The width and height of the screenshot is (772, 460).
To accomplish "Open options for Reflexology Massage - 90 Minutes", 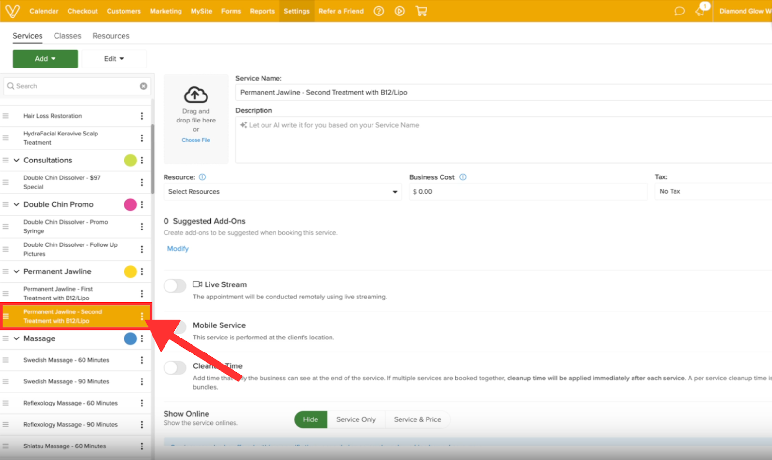I will coord(142,425).
